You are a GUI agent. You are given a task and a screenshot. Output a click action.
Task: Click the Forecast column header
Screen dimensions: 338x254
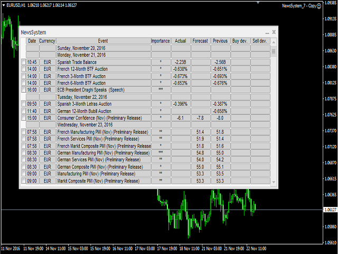tap(201, 41)
